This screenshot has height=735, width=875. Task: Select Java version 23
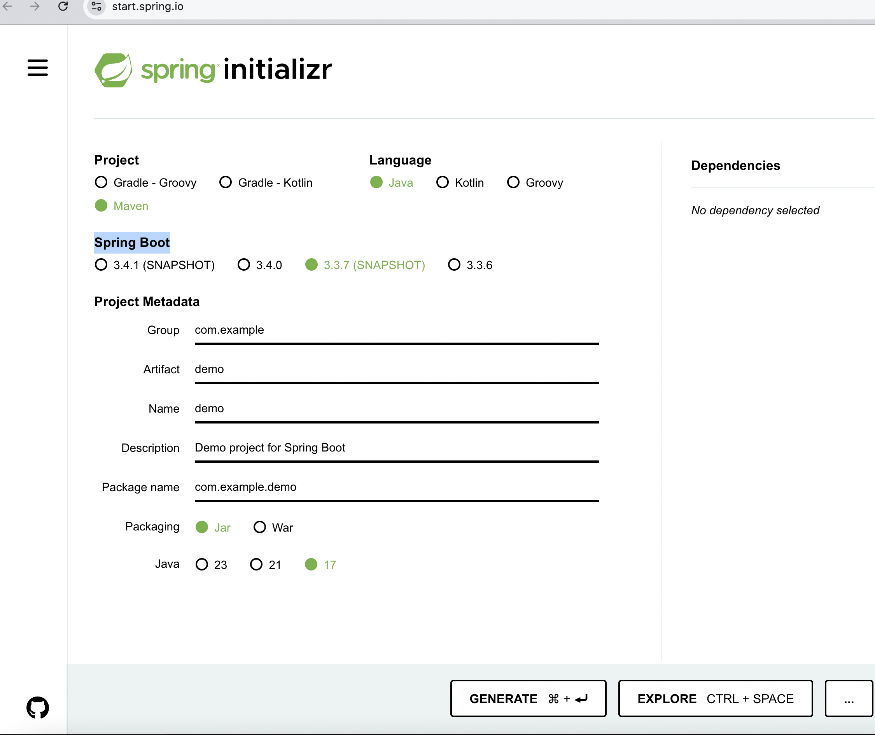point(211,565)
